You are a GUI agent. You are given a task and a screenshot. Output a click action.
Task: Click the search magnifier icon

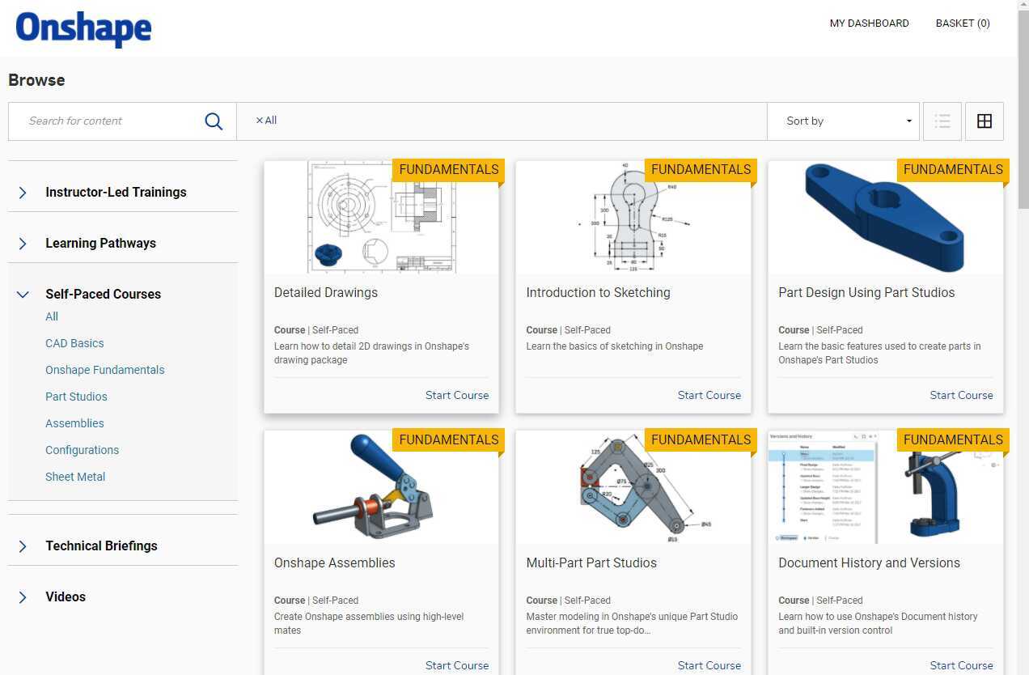(x=214, y=121)
